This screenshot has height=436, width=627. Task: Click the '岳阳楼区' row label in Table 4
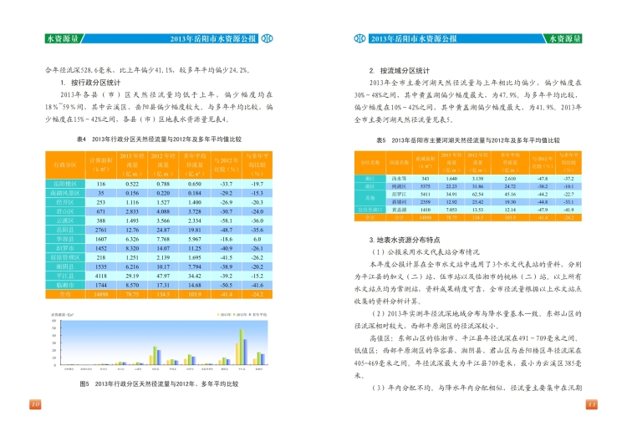pos(65,184)
